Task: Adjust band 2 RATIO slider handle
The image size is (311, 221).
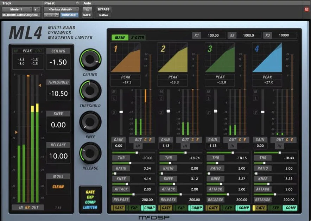Action: (x=170, y=163)
